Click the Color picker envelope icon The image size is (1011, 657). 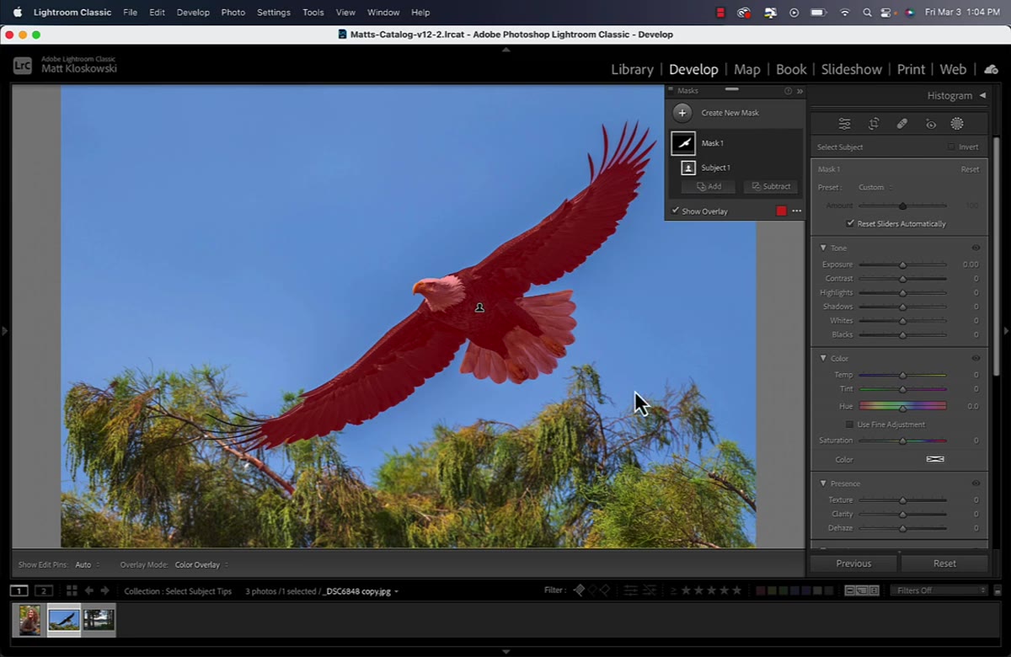935,459
